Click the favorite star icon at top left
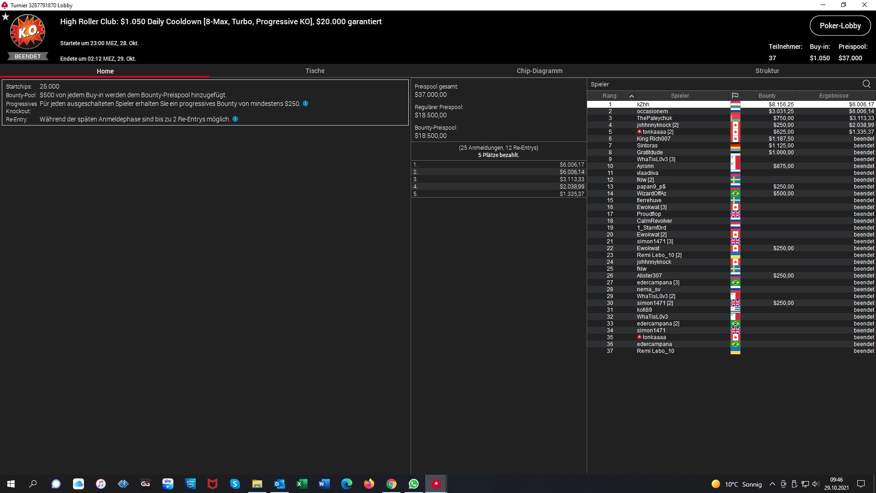876x493 pixels. point(5,17)
